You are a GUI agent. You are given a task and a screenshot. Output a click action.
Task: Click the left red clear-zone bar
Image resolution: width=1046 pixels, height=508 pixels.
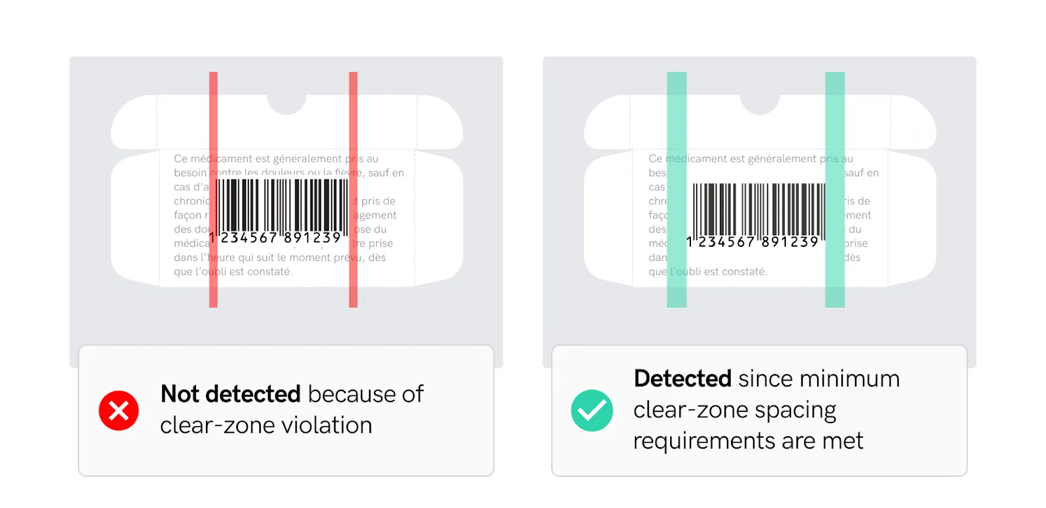[213, 189]
